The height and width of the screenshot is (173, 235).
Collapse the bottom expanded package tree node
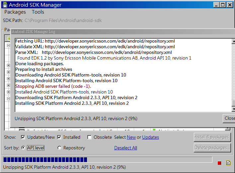[x=8, y=99]
